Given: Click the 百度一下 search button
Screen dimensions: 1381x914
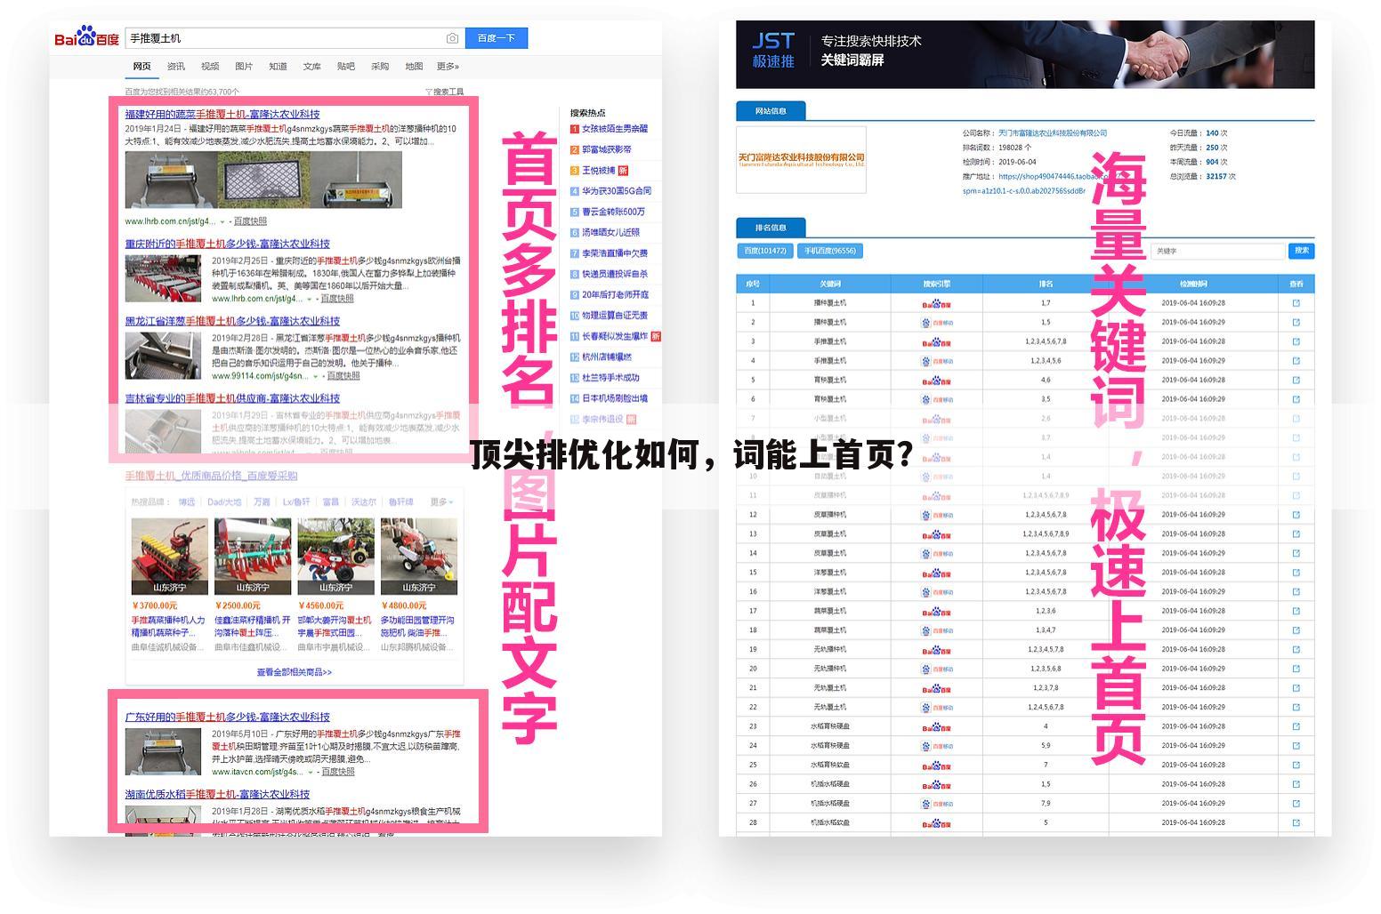Looking at the screenshot, I should (496, 37).
